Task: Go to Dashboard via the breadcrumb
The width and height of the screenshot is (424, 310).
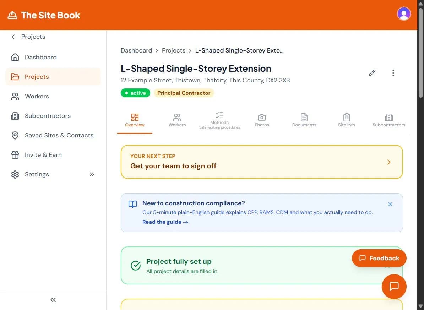Action: [136, 50]
